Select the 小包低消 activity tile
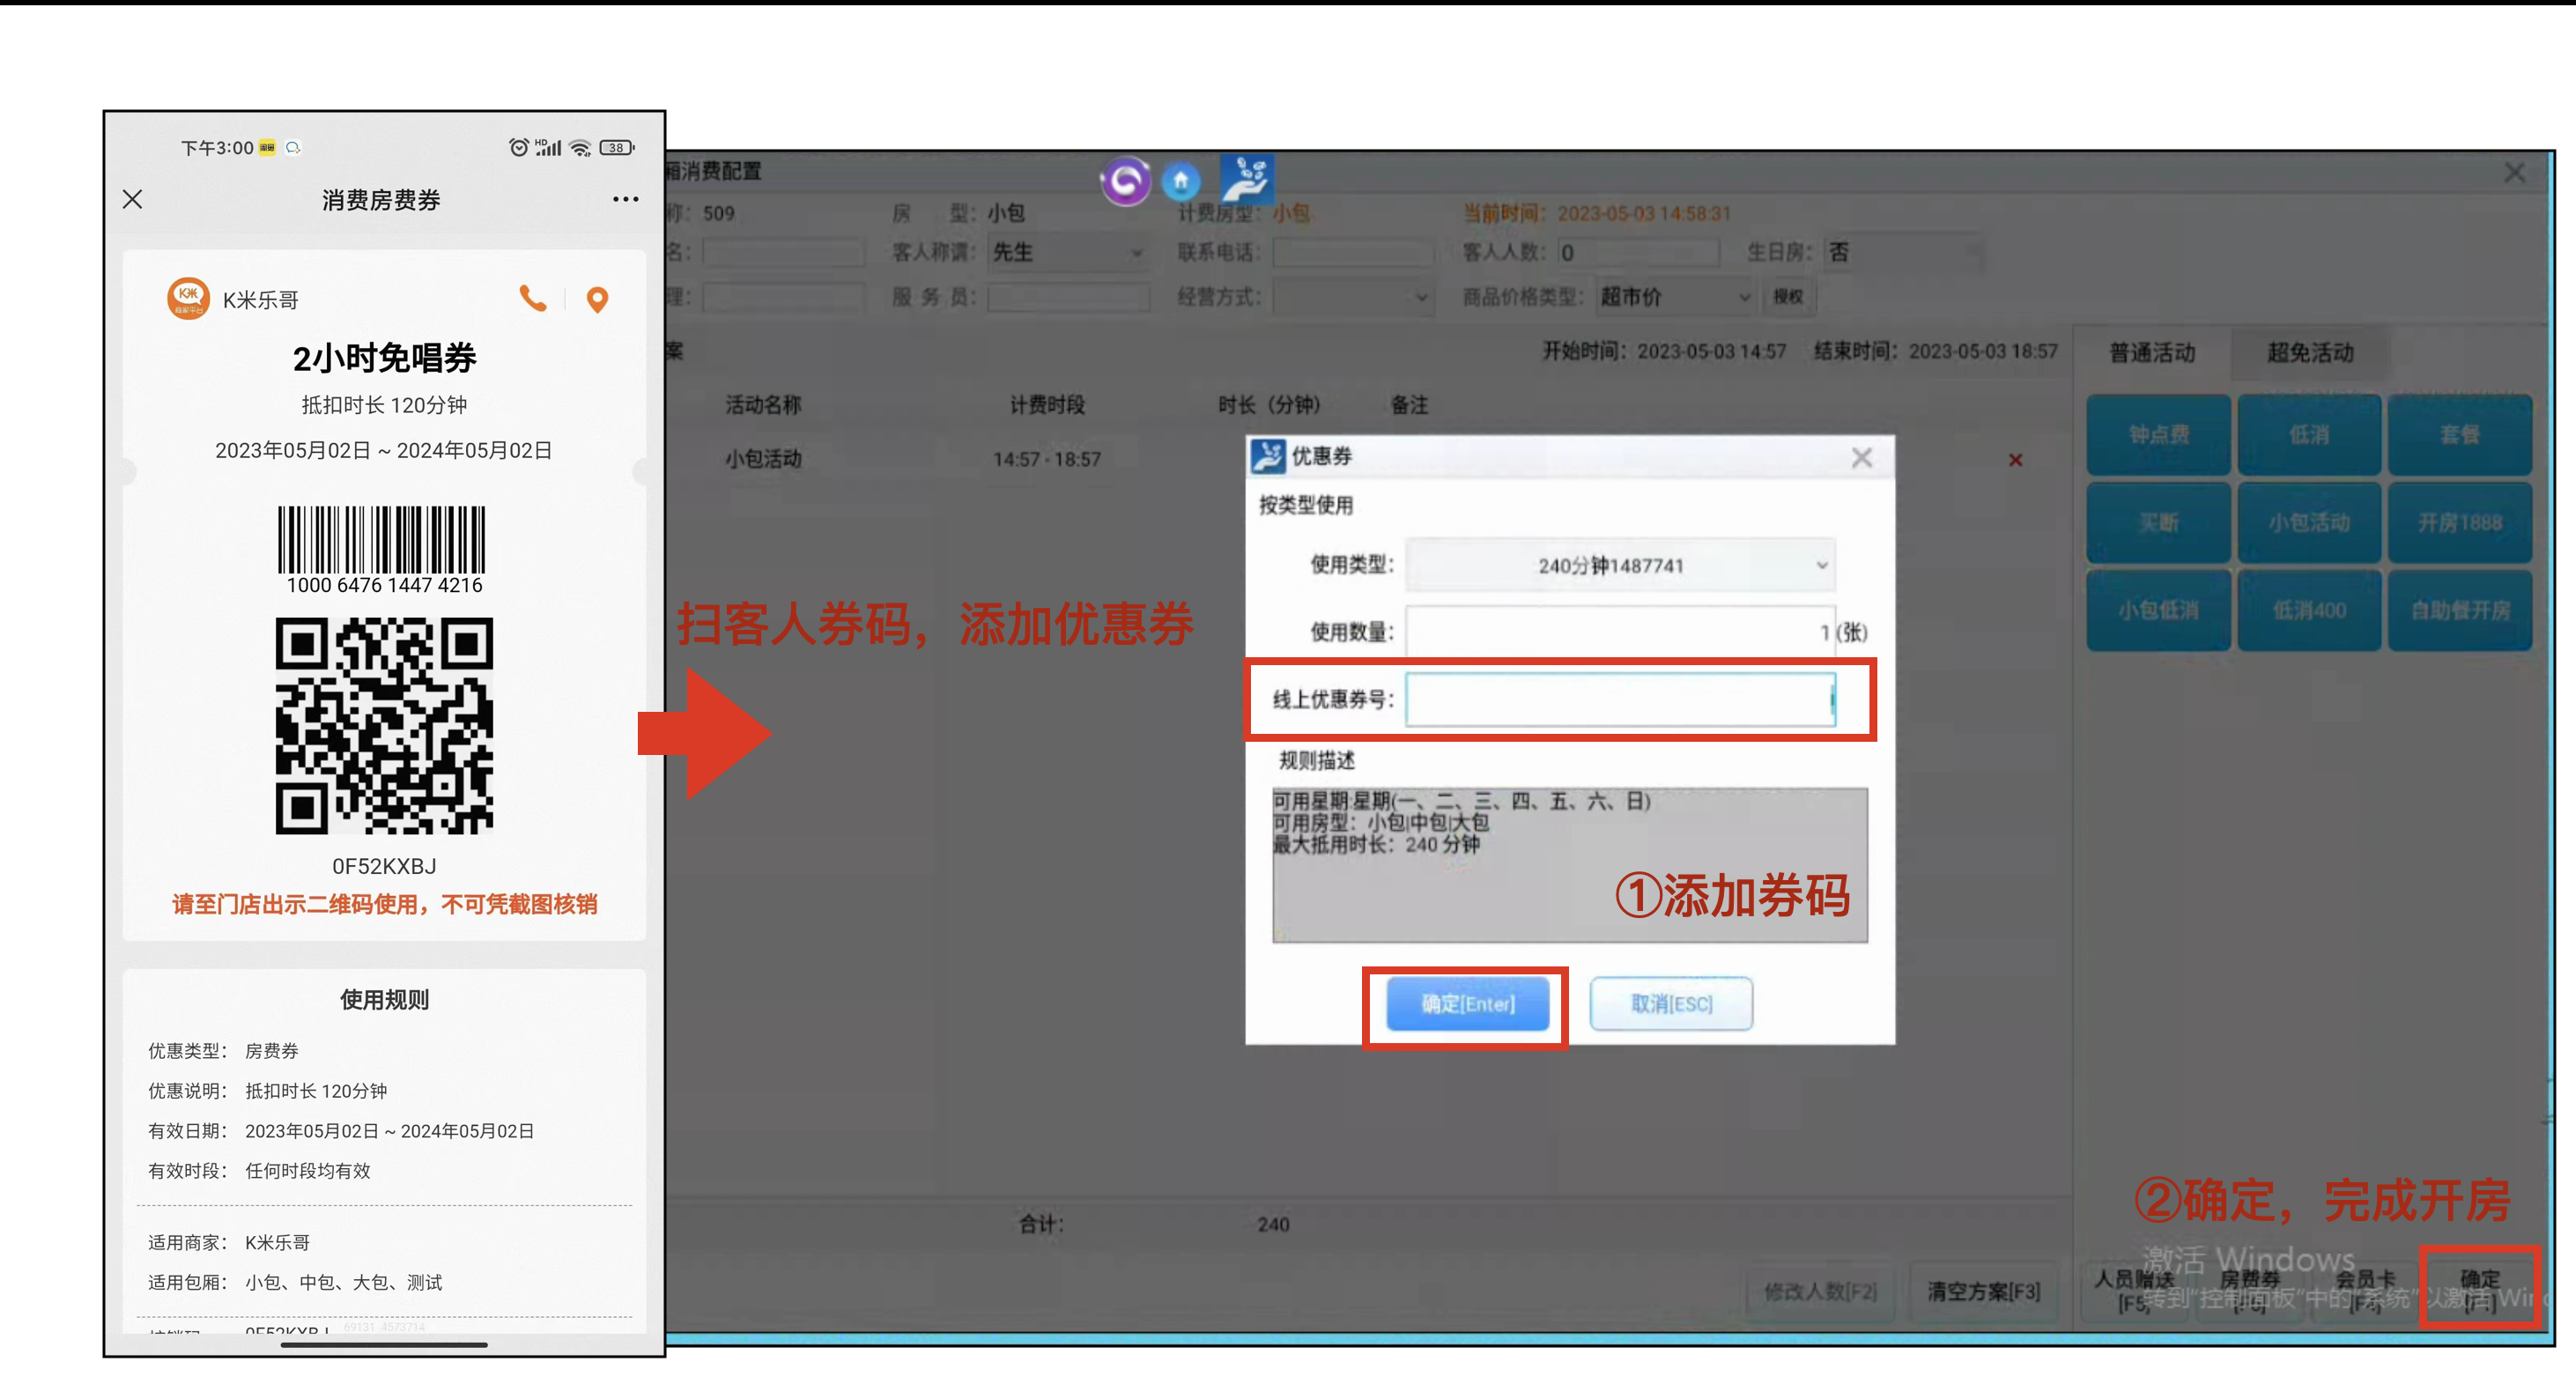This screenshot has width=2576, height=1399. [x=2158, y=611]
